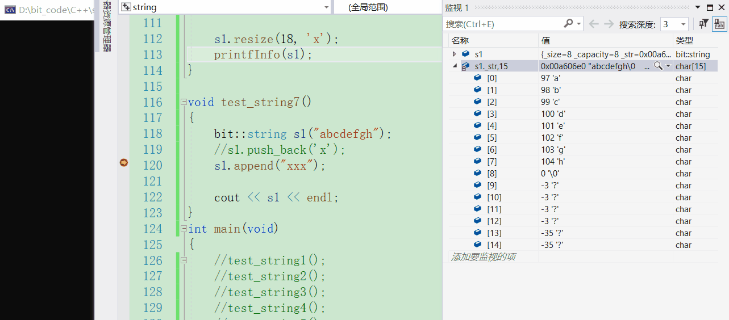
Task: Click code line cout << s1 << endl;
Action: 276,197
